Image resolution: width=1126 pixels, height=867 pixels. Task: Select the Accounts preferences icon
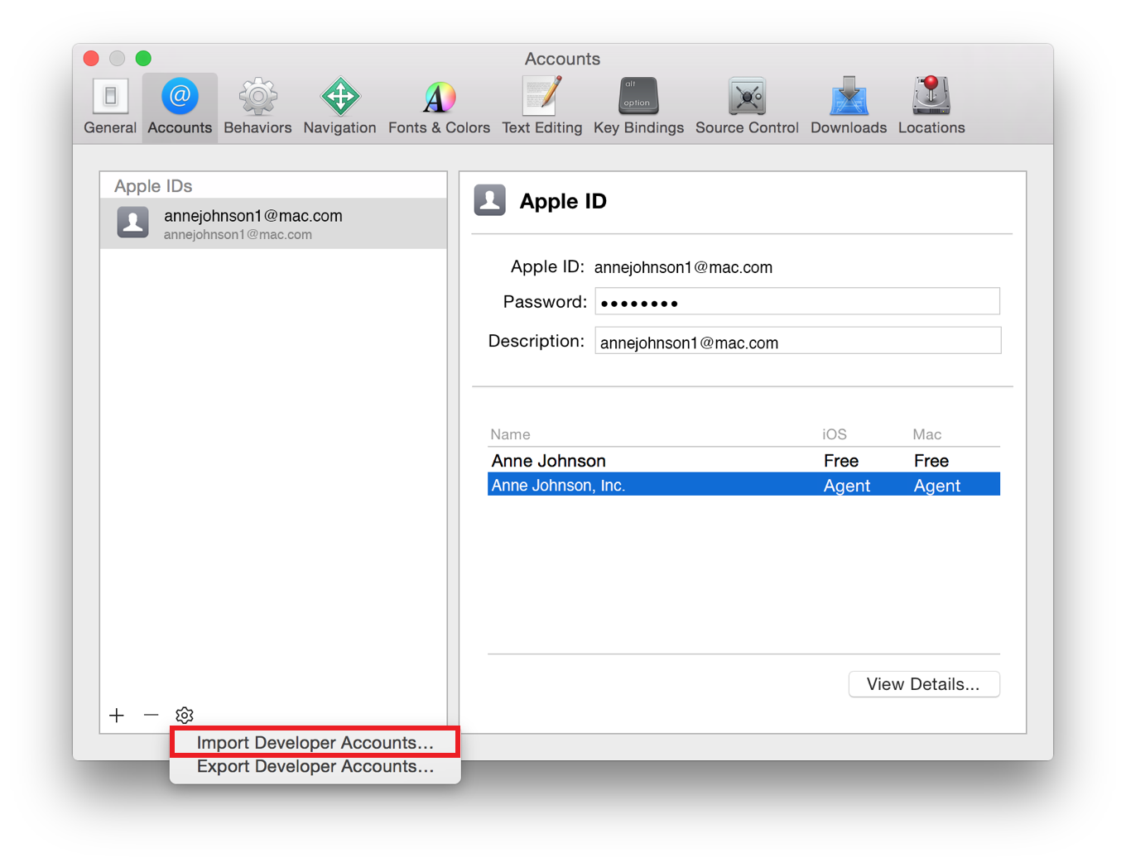pos(180,107)
